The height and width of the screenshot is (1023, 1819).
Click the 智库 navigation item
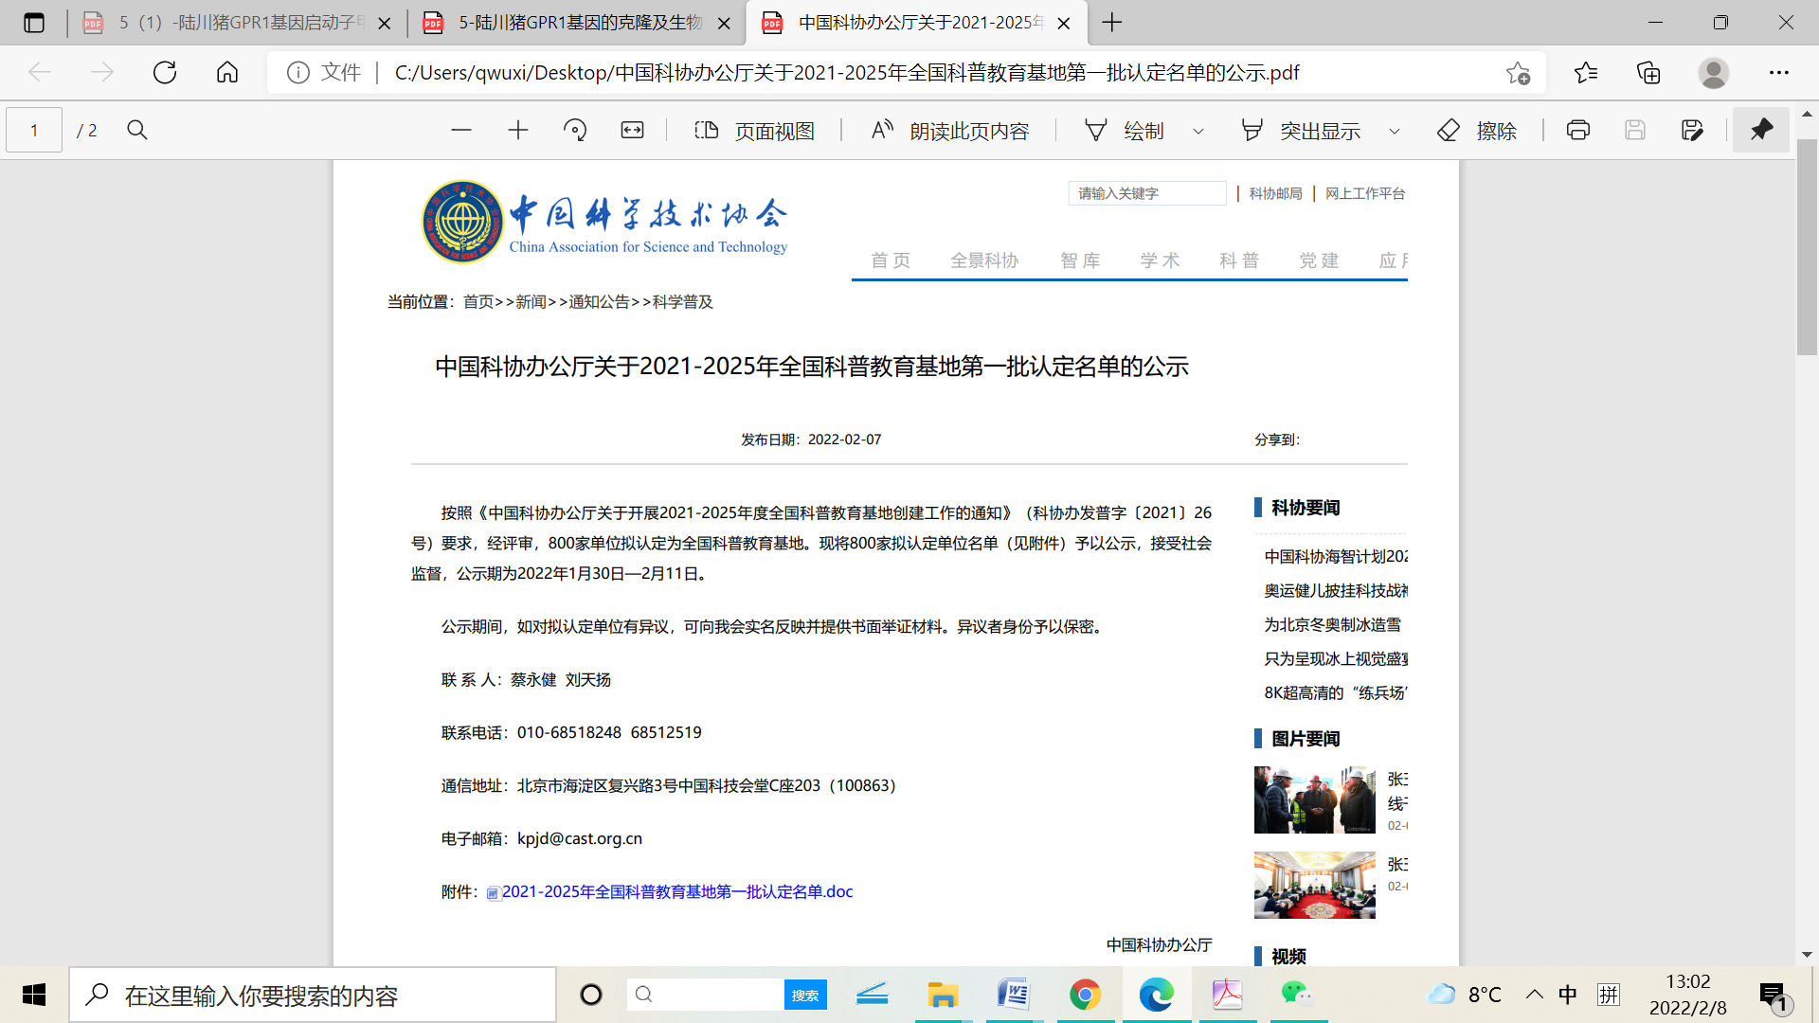(x=1080, y=260)
